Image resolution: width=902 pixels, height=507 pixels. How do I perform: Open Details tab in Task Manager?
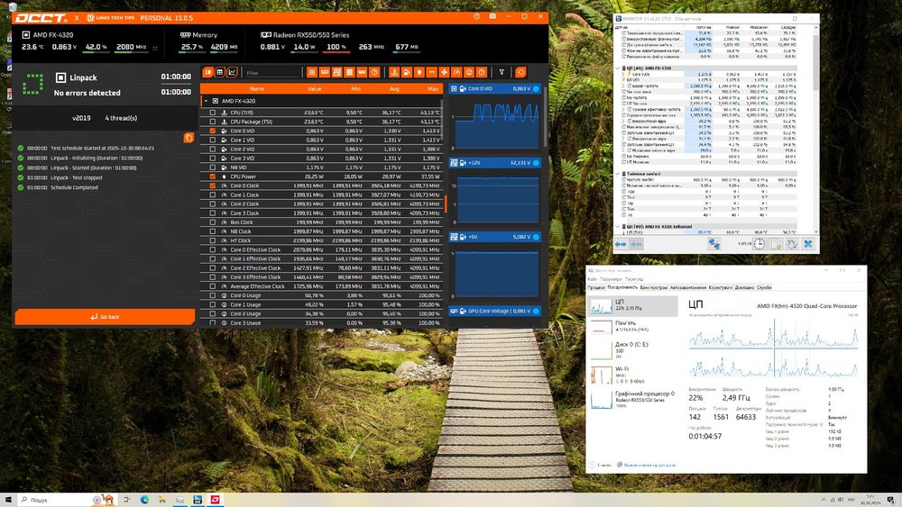tap(744, 287)
